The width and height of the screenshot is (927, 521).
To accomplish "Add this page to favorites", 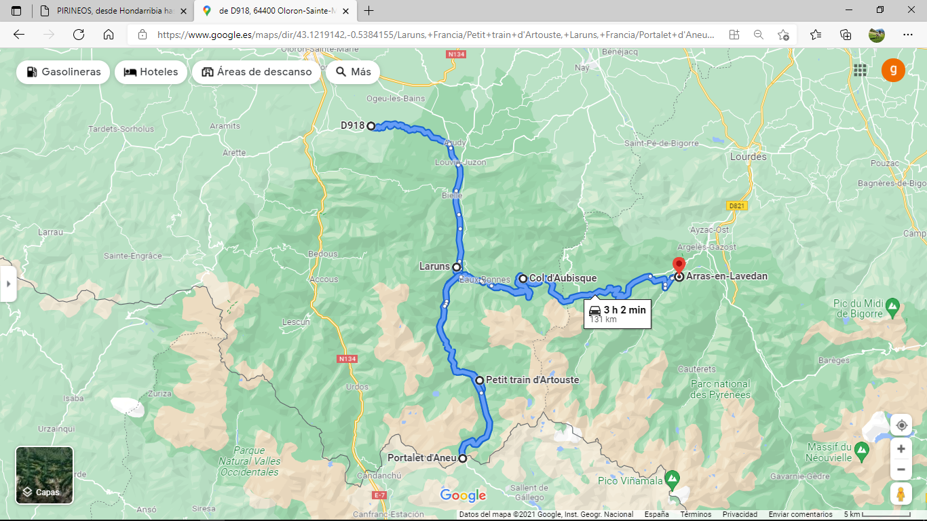I will click(x=783, y=35).
